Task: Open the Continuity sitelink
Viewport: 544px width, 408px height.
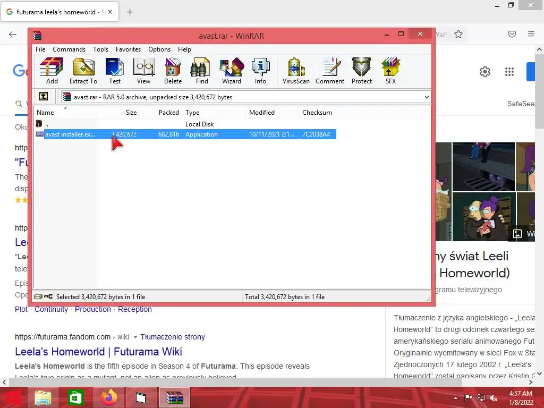Action: point(51,309)
